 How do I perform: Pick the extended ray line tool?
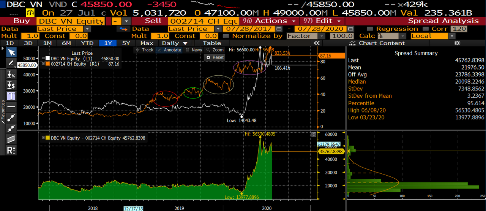(11, 128)
